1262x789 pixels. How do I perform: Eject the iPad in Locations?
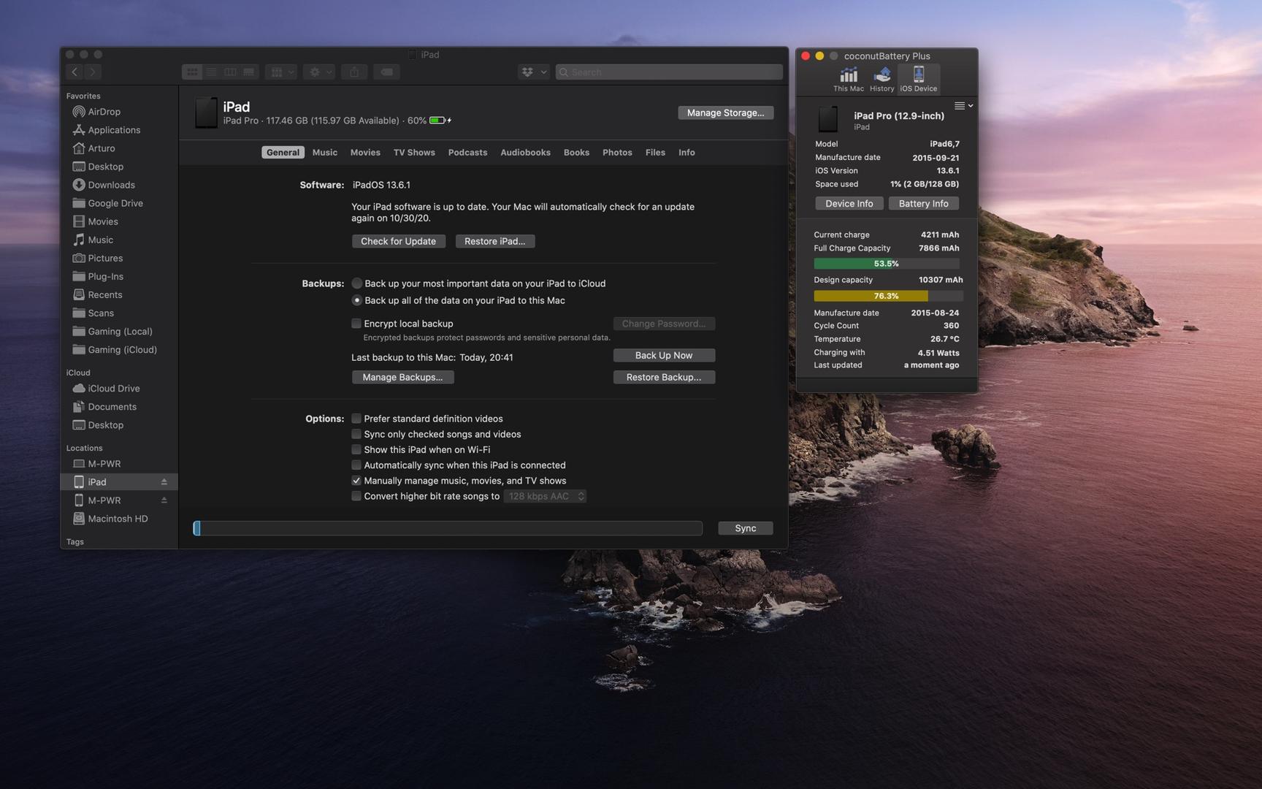[164, 482]
